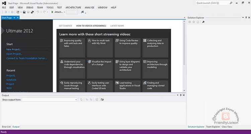This screenshot has width=251, height=134.
Task: Click the Quick Launch search magnifier
Action: click(231, 3)
